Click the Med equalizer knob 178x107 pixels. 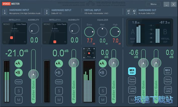[102, 32]
